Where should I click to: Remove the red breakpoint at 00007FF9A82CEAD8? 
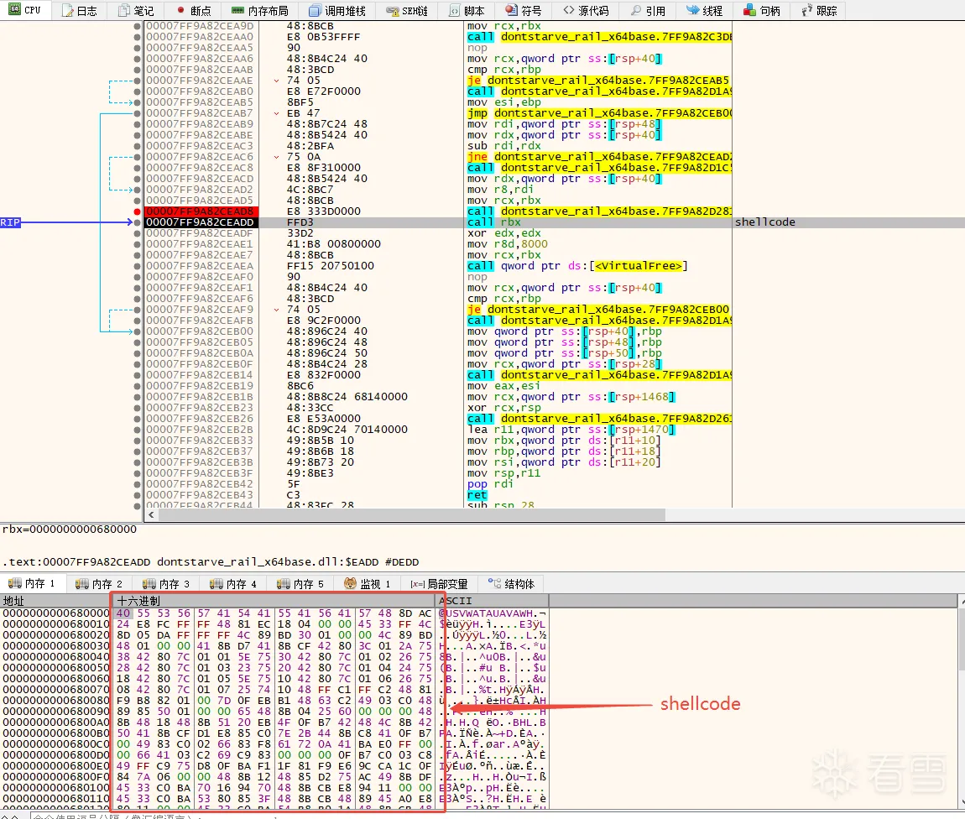click(138, 211)
